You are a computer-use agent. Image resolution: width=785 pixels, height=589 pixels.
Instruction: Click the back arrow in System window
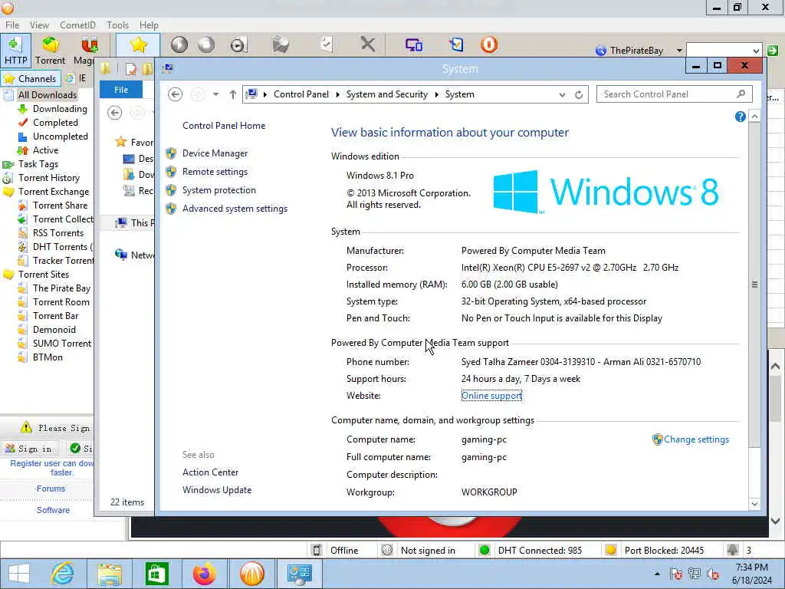(175, 94)
